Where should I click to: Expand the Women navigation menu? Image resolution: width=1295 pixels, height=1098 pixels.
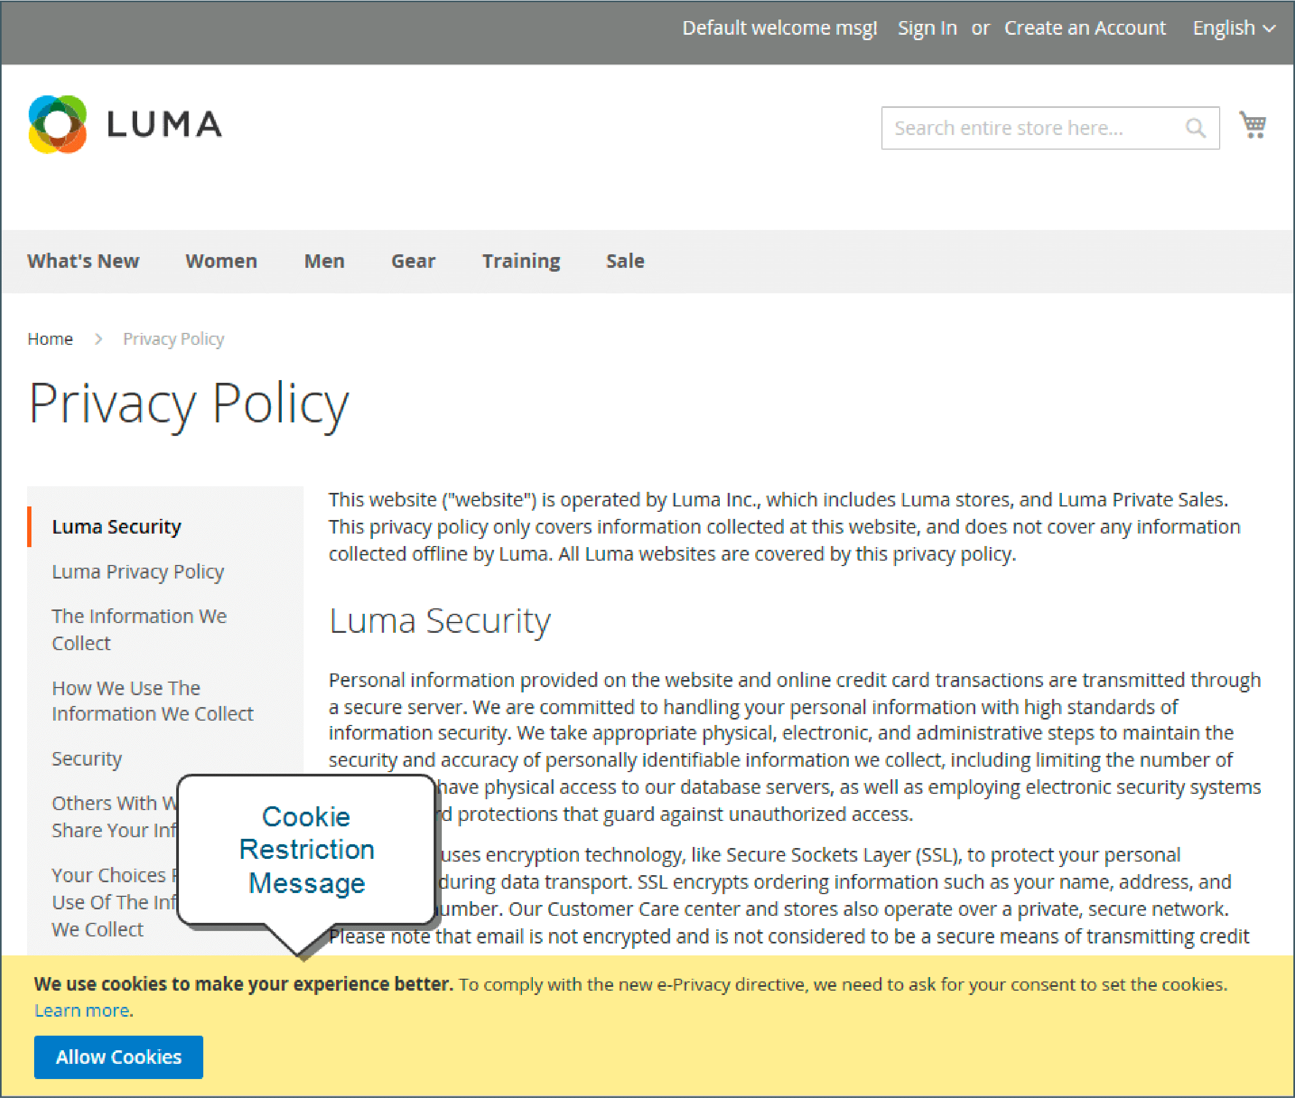pos(221,260)
